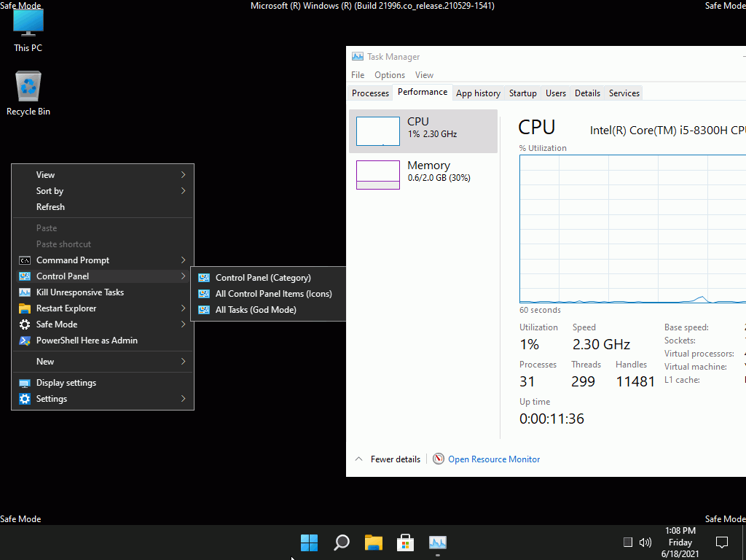746x560 pixels.
Task: Open the Options menu in Task Manager
Action: click(390, 75)
